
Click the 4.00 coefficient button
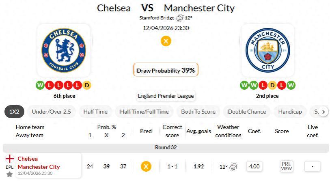(254, 166)
